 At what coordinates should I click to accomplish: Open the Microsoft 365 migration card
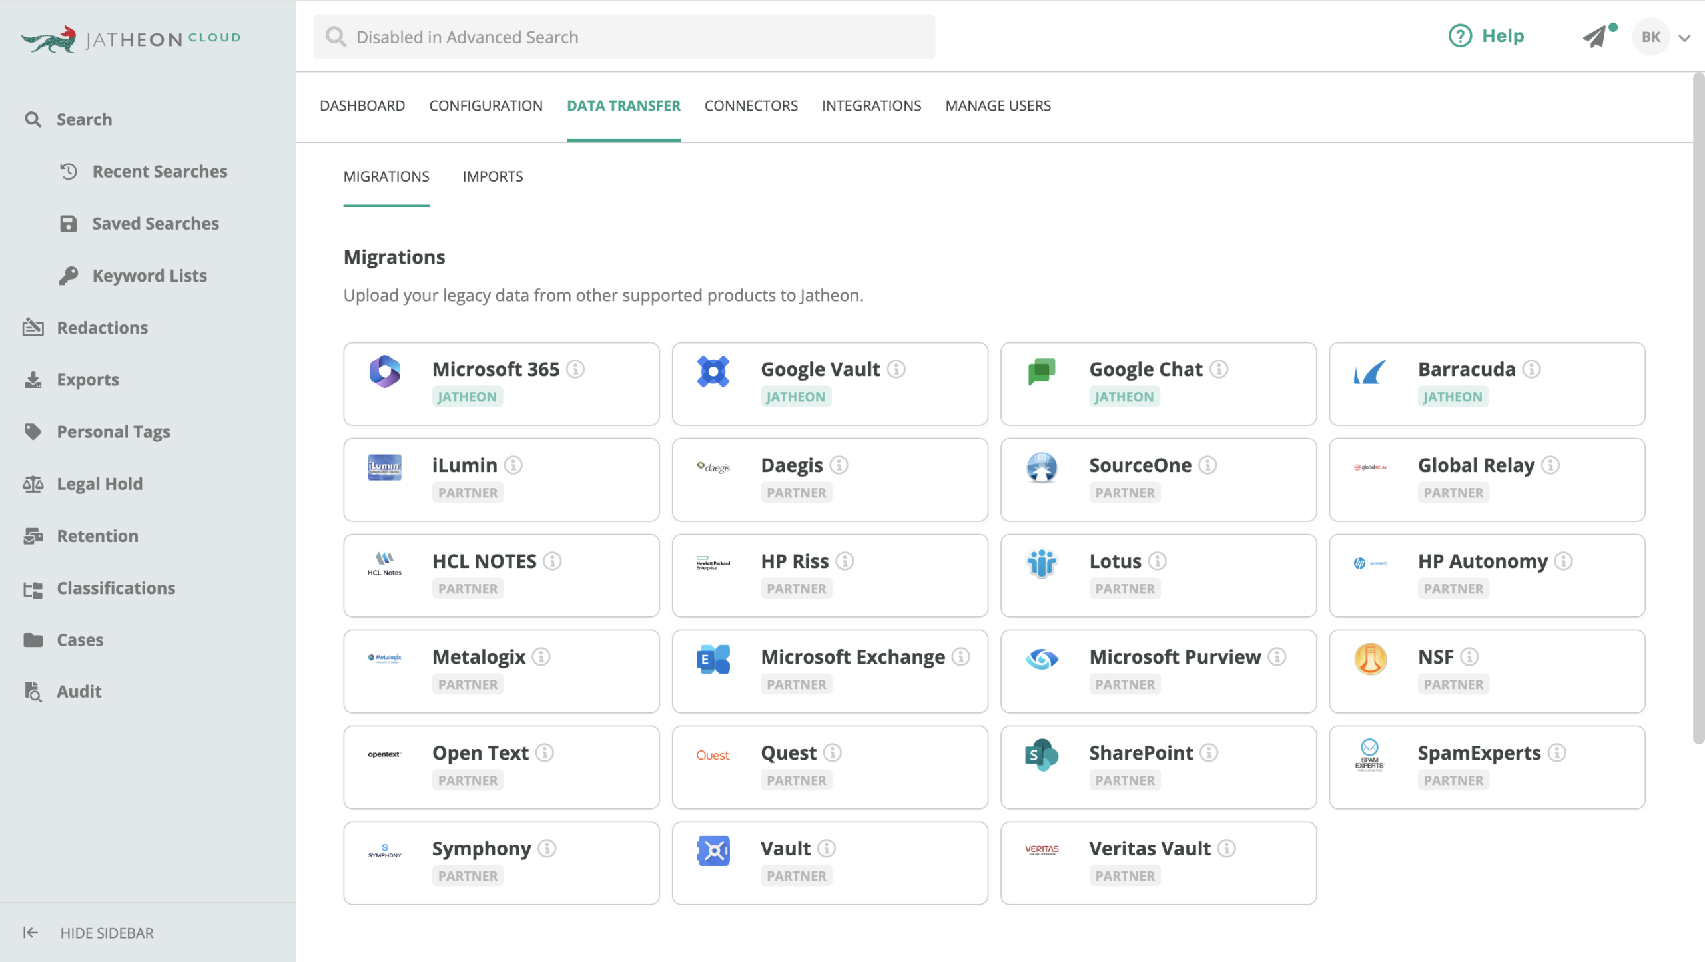click(x=501, y=383)
